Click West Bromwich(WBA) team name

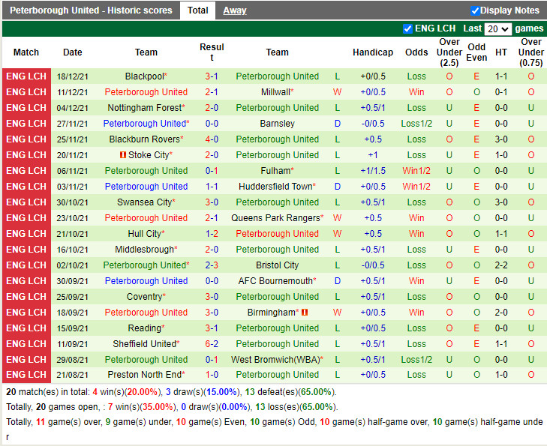tap(275, 360)
